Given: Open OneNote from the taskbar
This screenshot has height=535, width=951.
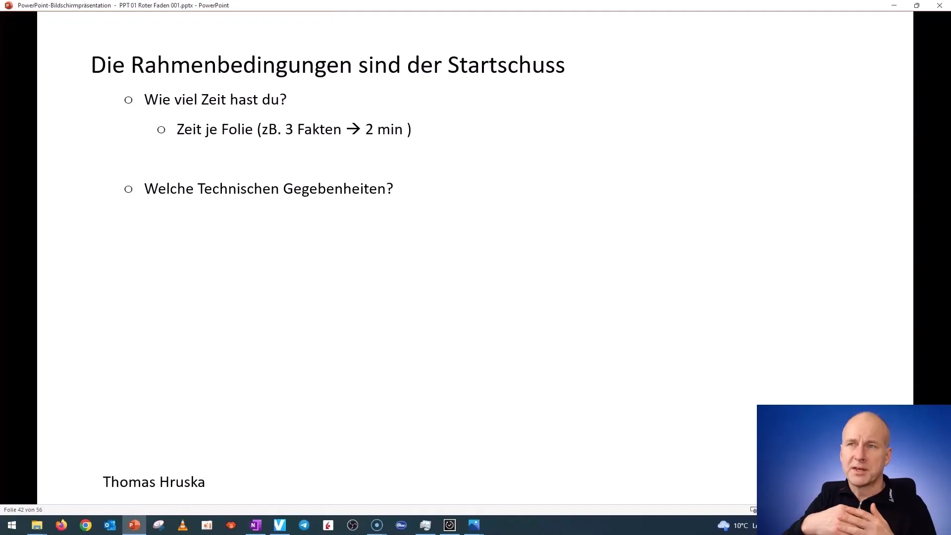Looking at the screenshot, I should tap(255, 525).
